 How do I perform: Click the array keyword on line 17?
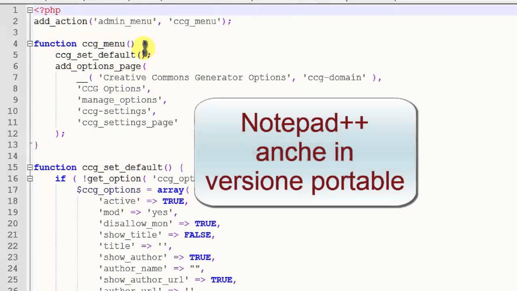[170, 190]
